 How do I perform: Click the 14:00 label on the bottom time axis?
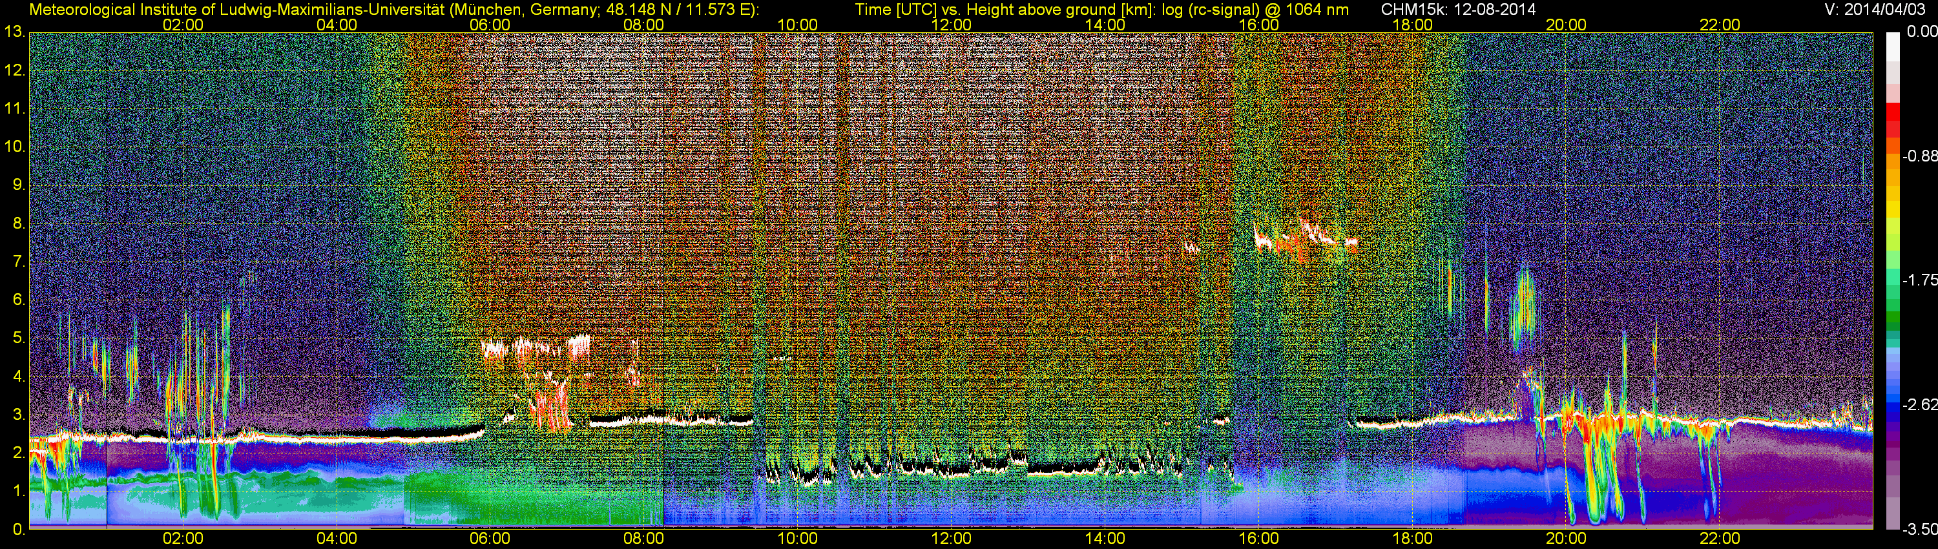click(1105, 539)
